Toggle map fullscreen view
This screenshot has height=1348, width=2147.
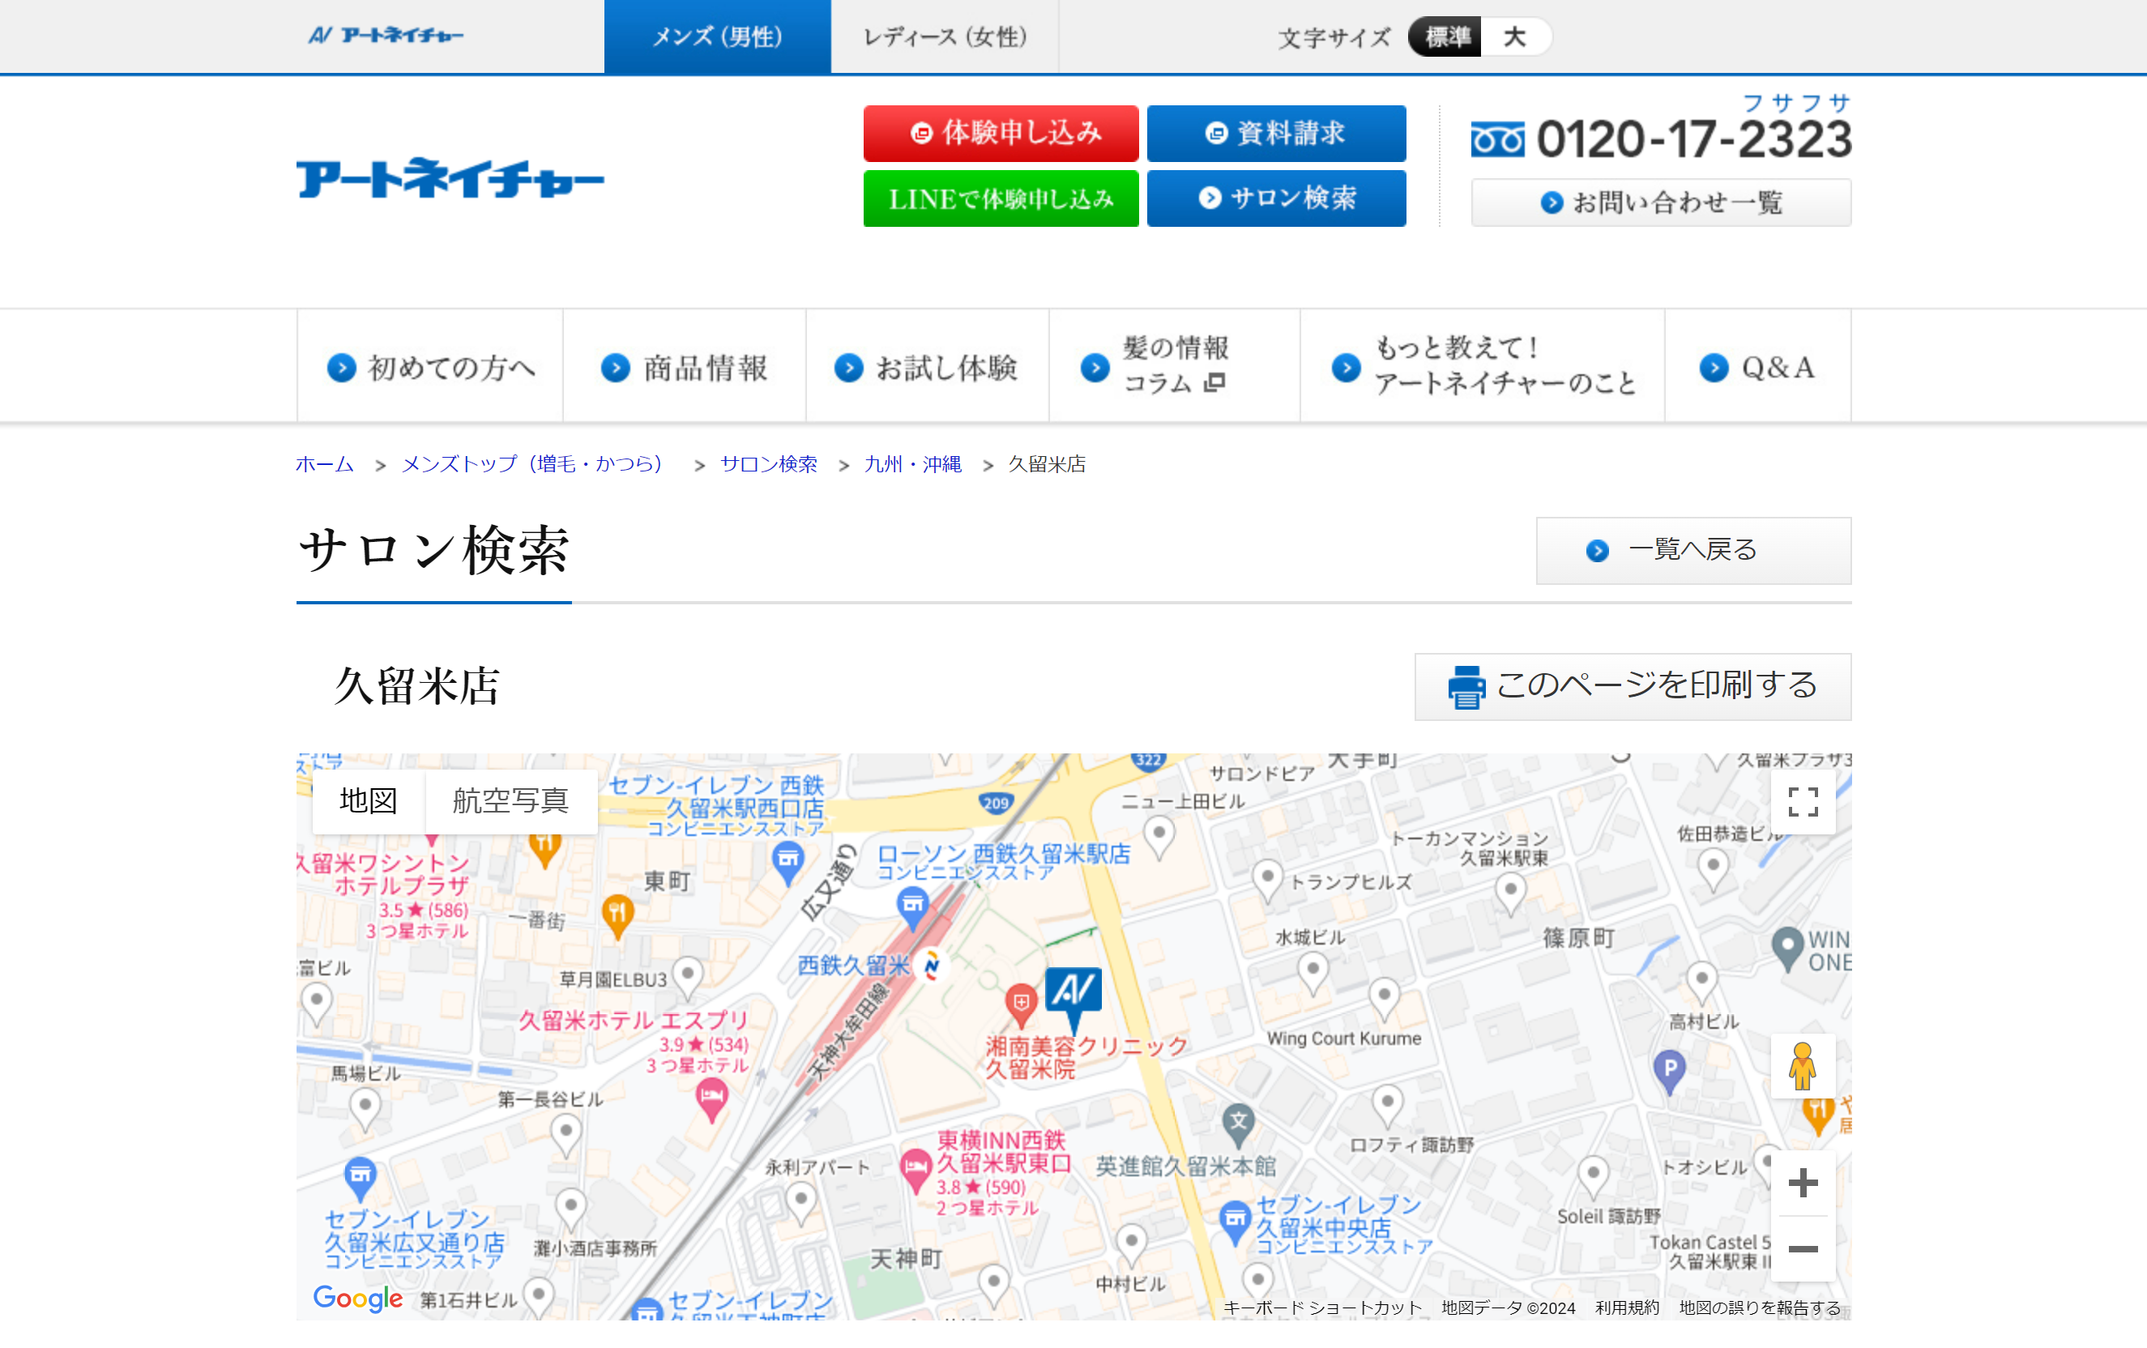pos(1803,801)
